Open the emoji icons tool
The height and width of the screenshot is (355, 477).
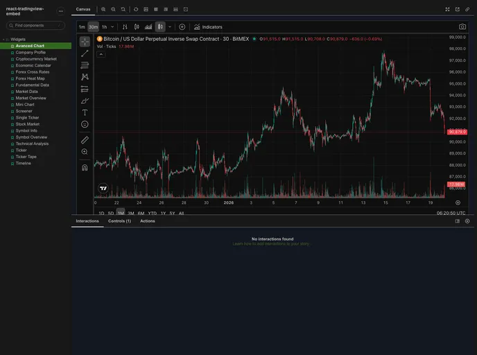[x=85, y=124]
